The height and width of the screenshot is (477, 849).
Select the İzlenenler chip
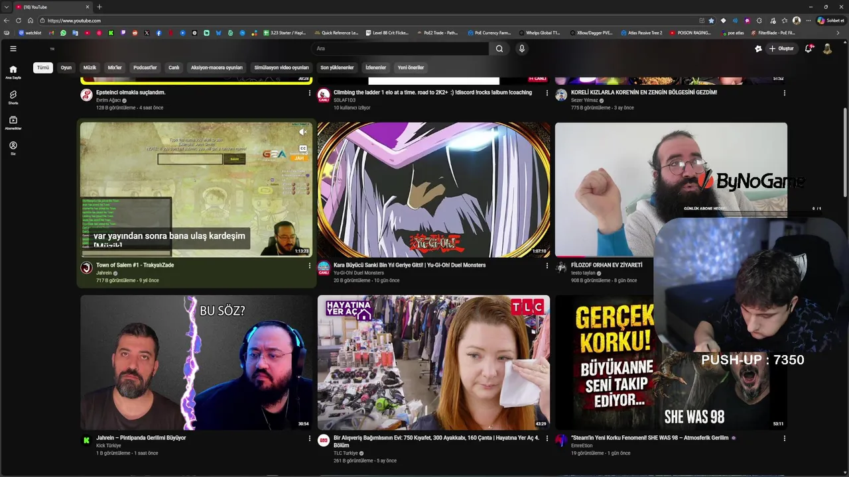[375, 68]
